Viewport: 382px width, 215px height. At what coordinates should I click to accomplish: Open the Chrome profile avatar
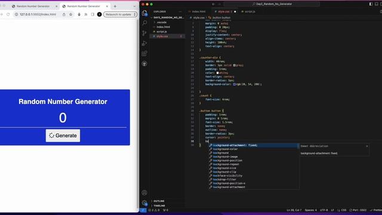(100, 14)
